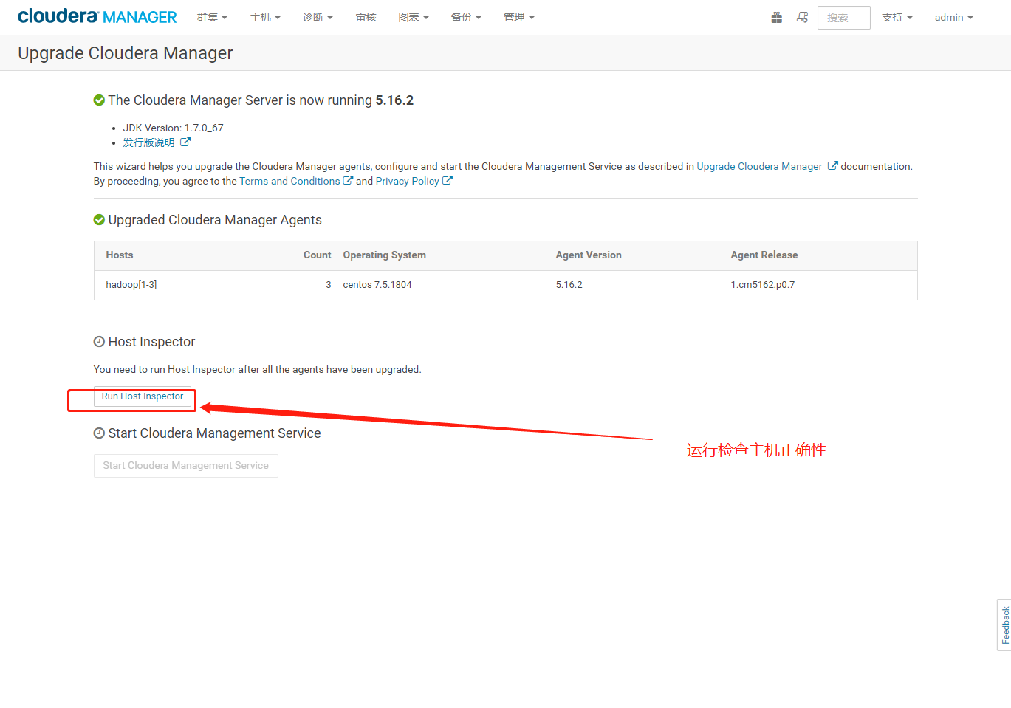Focus the 搜索 search field
The width and height of the screenshot is (1011, 708).
[x=844, y=18]
